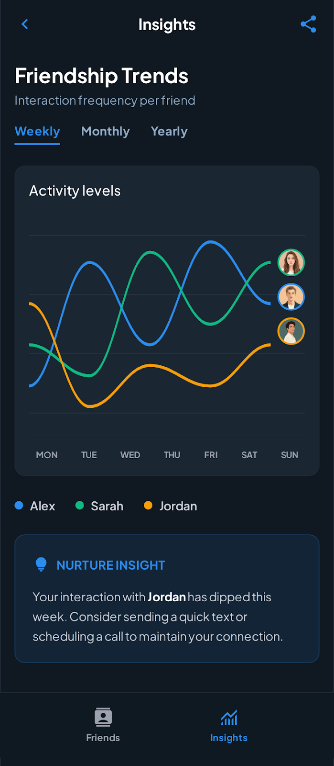Switch to the Monthly view
Viewport: 334px width, 766px height.
tap(105, 131)
